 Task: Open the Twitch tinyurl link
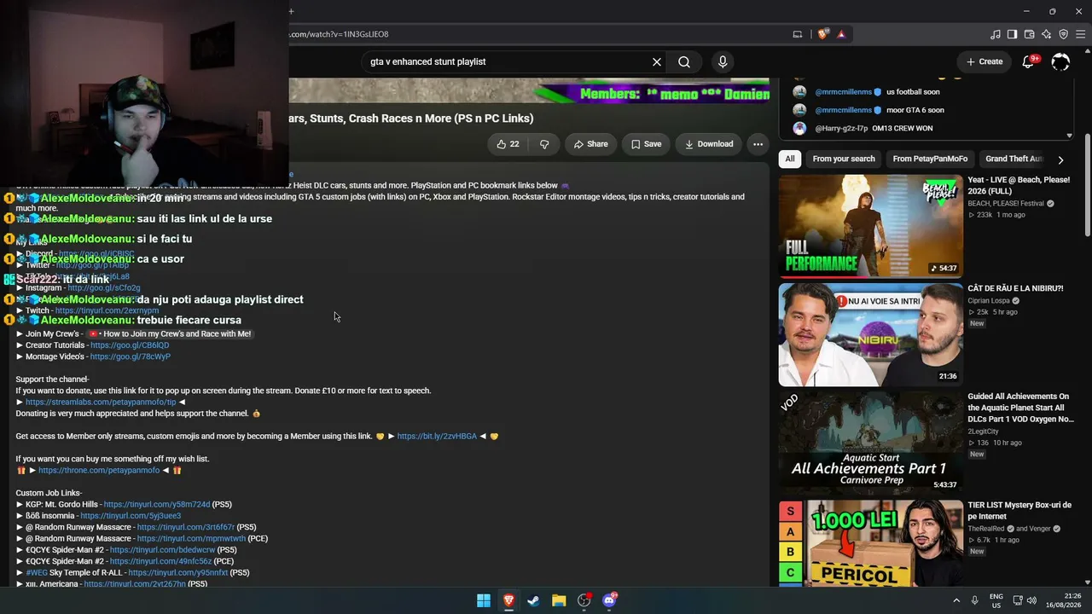pos(107,310)
